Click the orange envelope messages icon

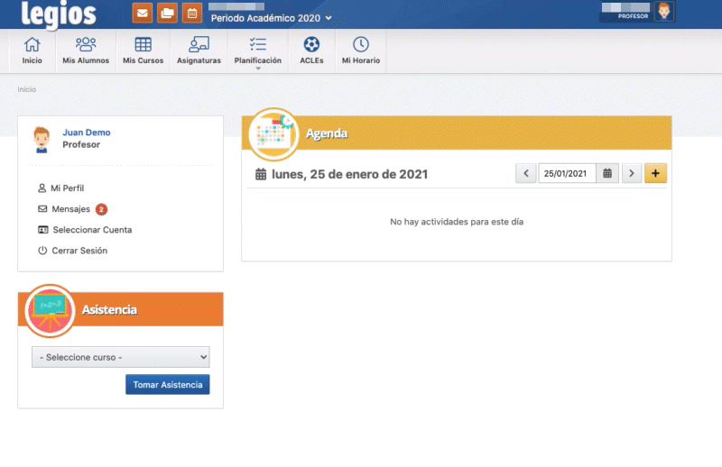143,13
